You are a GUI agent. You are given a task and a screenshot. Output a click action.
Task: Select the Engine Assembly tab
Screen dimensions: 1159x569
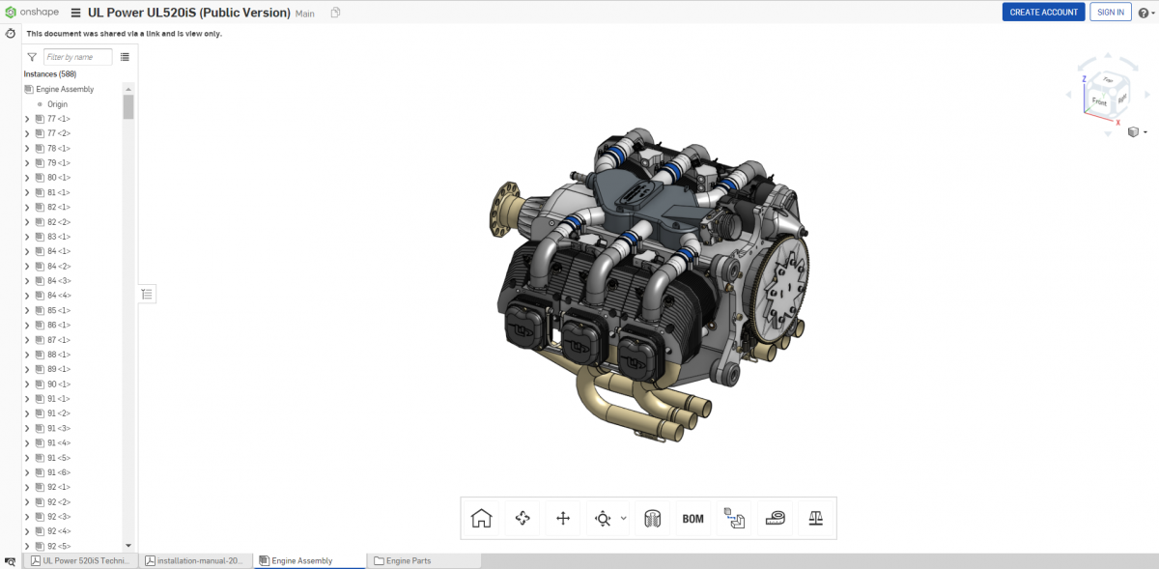(x=310, y=560)
